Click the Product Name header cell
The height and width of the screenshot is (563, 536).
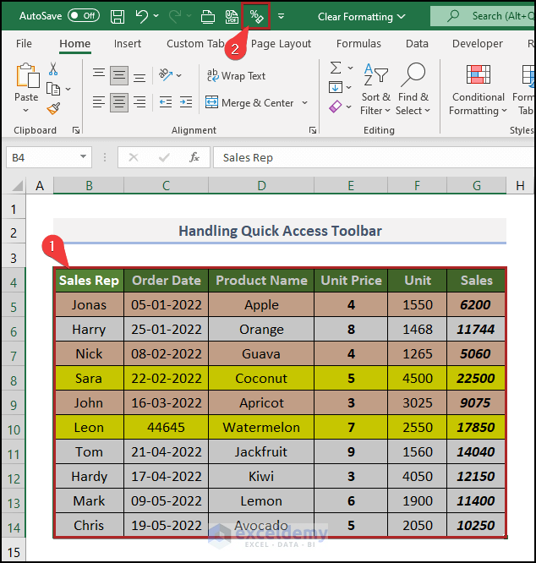261,280
